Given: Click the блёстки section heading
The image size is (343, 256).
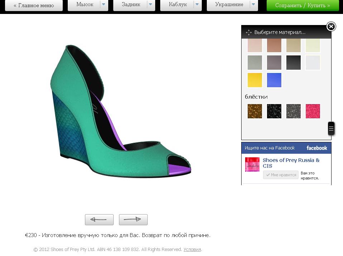Looking at the screenshot, I should click(x=256, y=97).
